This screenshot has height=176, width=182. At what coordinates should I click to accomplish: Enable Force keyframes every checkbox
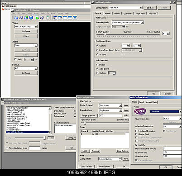pos(7,148)
